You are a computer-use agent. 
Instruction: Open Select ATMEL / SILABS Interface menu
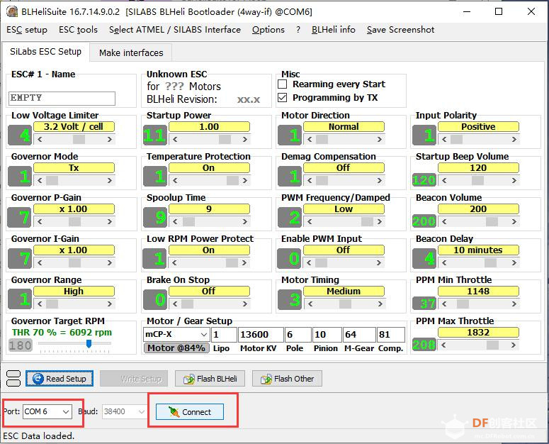(x=175, y=30)
